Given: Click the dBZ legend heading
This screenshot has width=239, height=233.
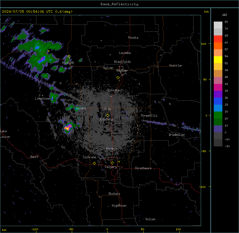Looking at the screenshot, I should point(225,15).
